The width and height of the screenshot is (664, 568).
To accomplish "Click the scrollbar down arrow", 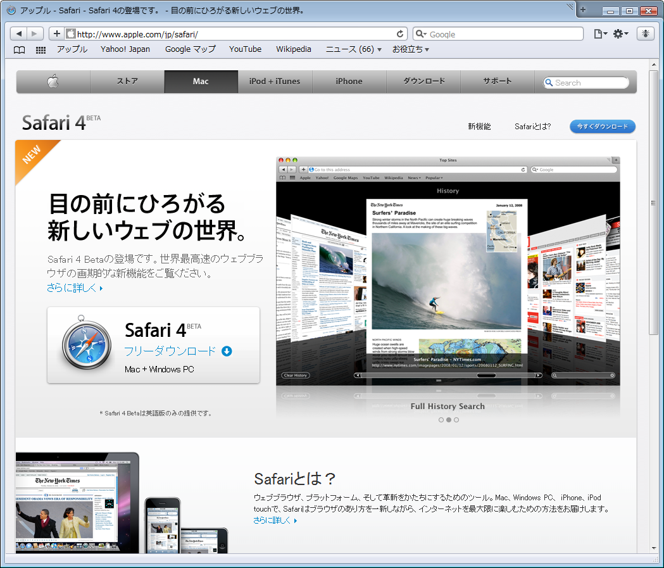I will pos(653,548).
